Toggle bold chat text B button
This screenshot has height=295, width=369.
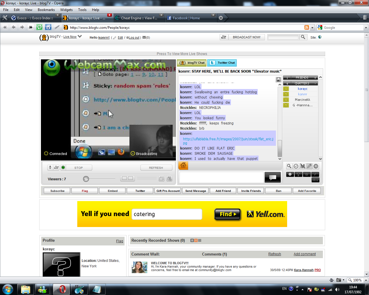pyautogui.click(x=307, y=174)
